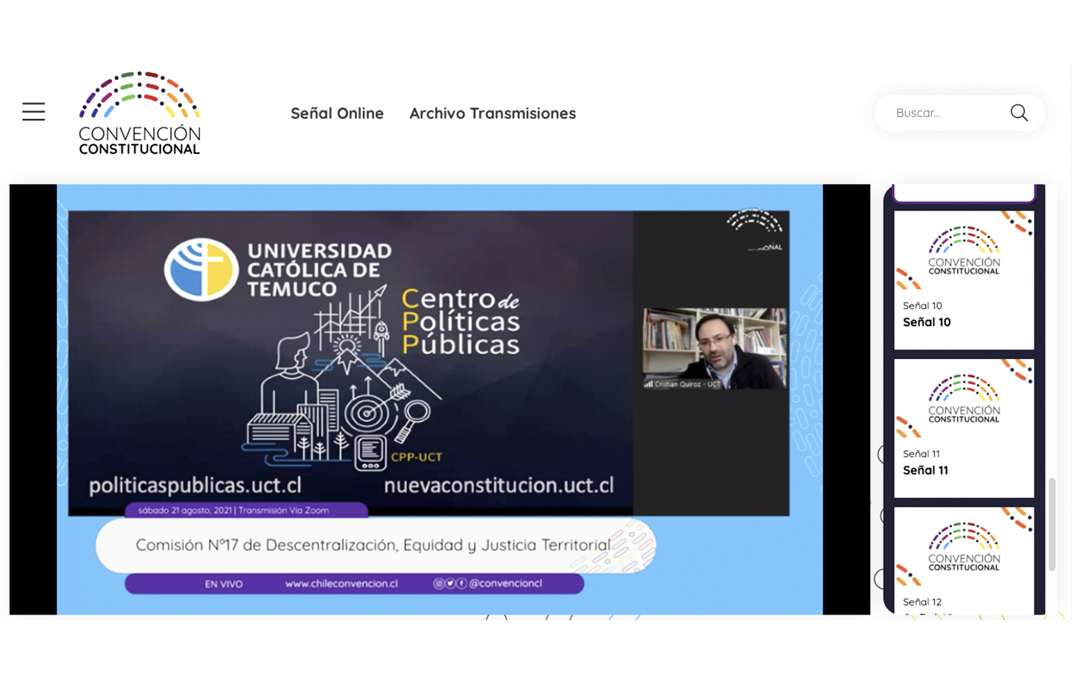The width and height of the screenshot is (1072, 682).
Task: Click the Señal 11 bold title
Action: pyautogui.click(x=925, y=470)
